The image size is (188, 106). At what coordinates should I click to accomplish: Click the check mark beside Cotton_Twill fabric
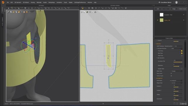point(158,20)
